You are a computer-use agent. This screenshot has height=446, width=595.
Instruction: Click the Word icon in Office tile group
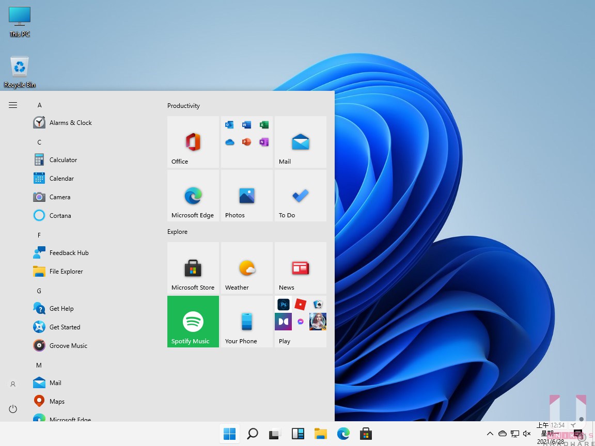click(247, 125)
